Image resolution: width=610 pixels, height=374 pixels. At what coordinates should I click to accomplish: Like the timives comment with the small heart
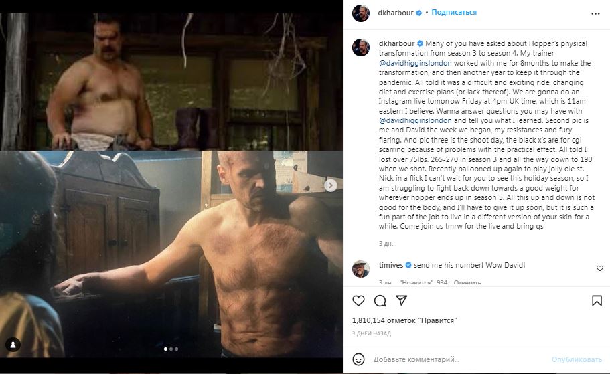point(599,268)
